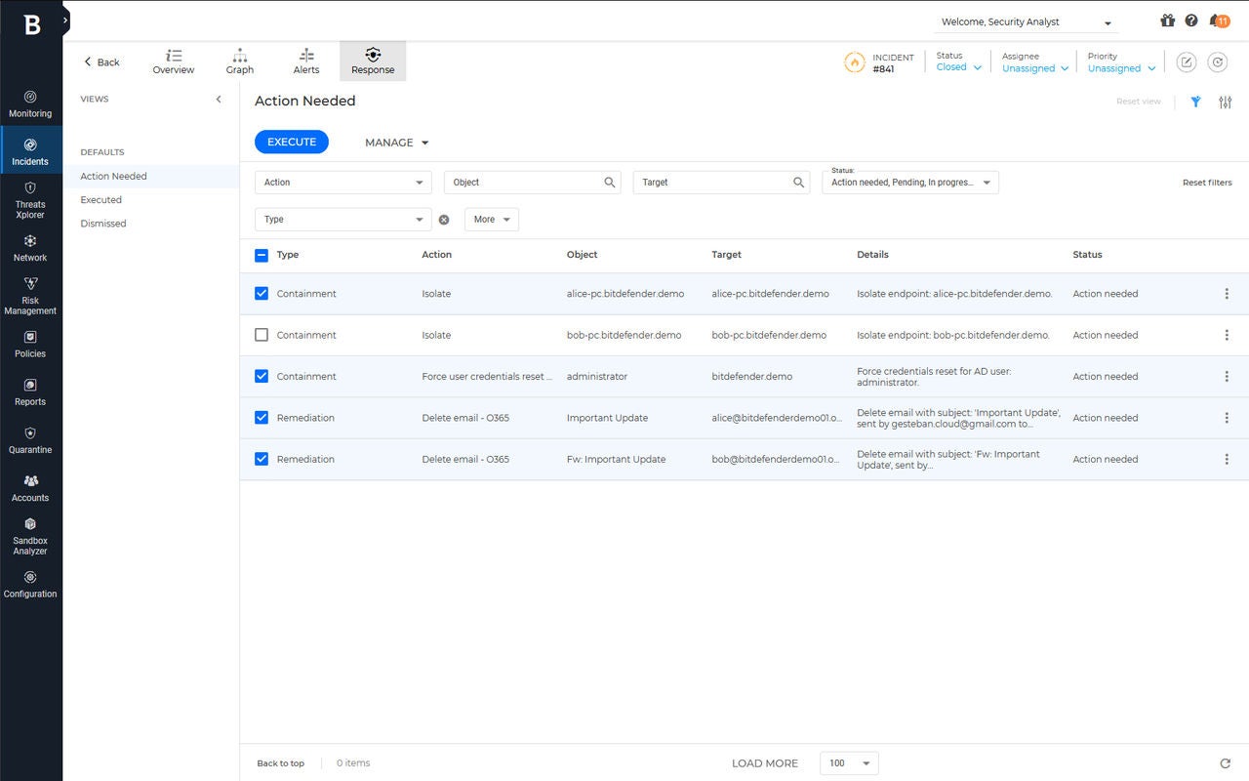Click Reset filters link
Viewport: 1249px width, 781px height.
click(1207, 183)
